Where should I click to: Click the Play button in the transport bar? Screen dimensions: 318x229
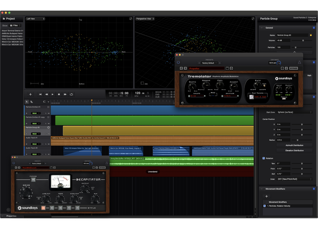pos(52,94)
